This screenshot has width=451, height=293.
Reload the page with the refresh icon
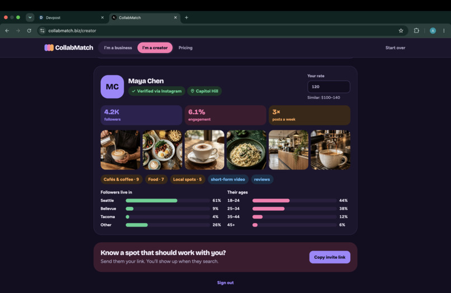coord(29,31)
